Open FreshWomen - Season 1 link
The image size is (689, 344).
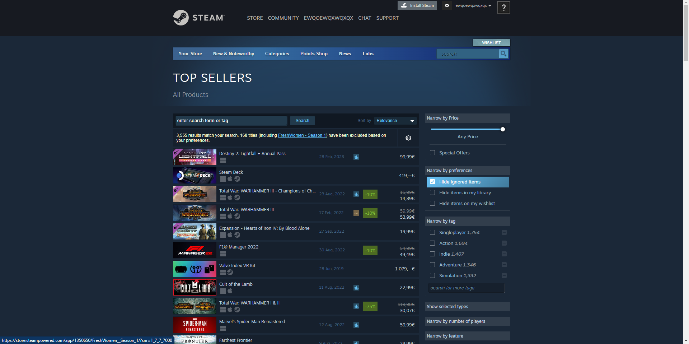tap(302, 135)
